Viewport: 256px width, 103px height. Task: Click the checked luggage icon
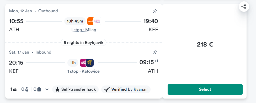(39, 89)
